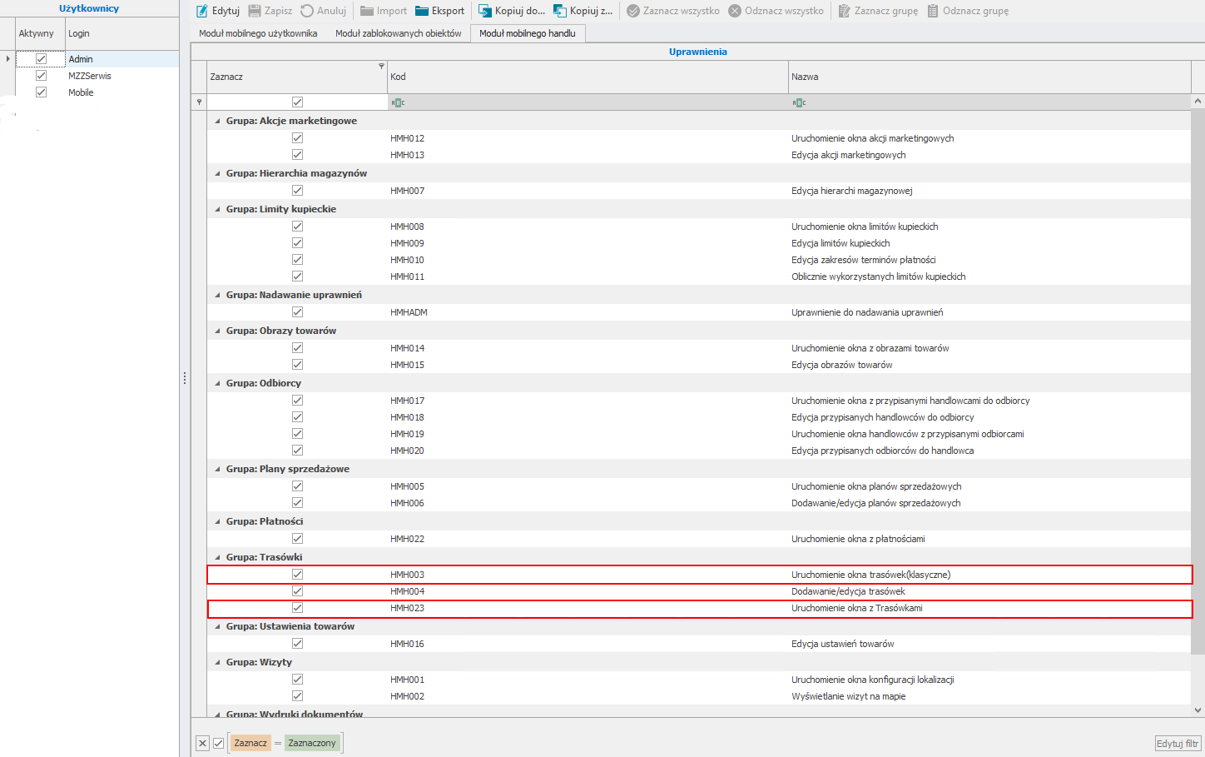Select the Mobile user row
This screenshot has width=1205, height=757.
(81, 92)
